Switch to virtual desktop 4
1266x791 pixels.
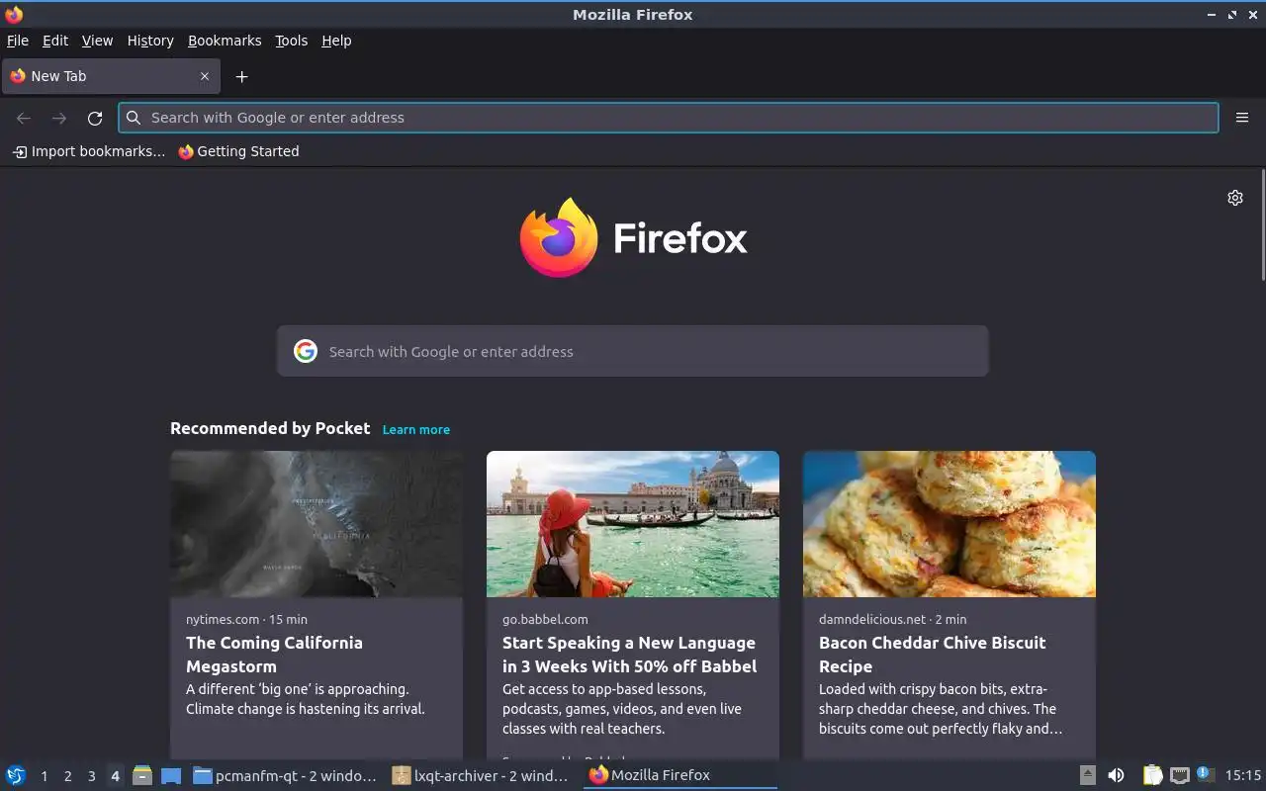pos(116,776)
